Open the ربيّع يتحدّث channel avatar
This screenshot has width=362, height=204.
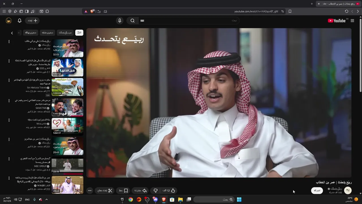pos(348,190)
